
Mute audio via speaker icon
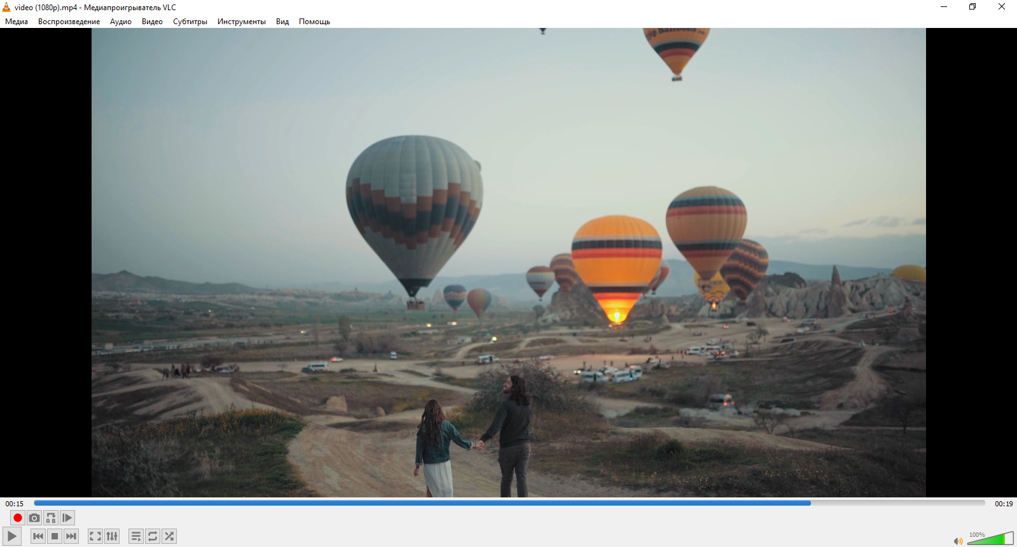[958, 541]
